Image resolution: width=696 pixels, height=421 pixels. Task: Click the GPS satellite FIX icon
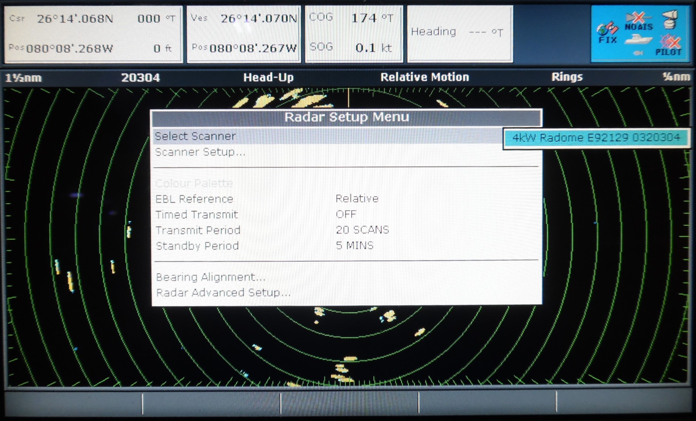point(607,32)
